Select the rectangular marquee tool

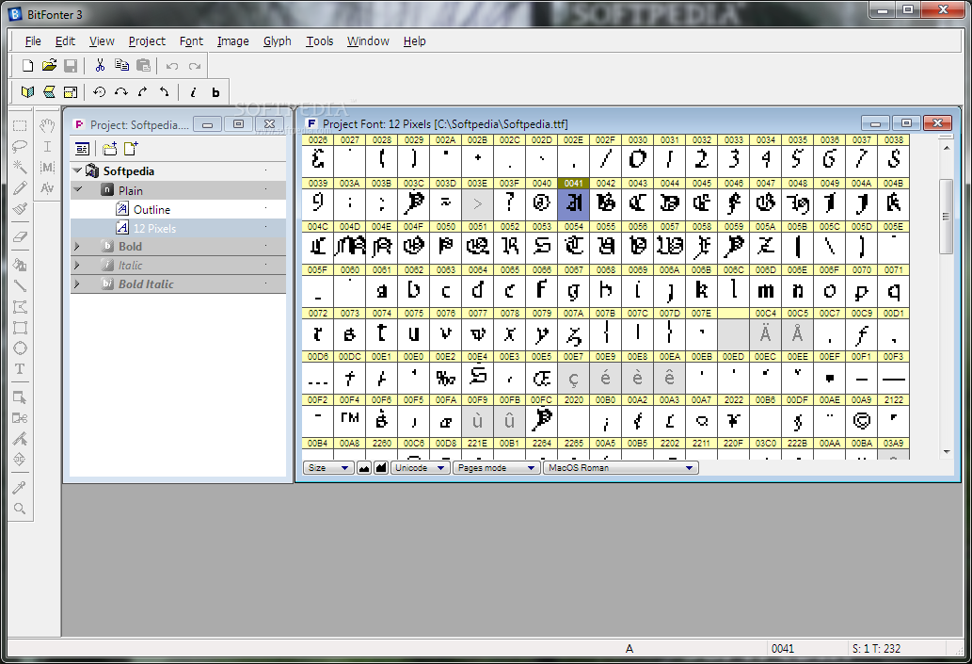pyautogui.click(x=20, y=126)
